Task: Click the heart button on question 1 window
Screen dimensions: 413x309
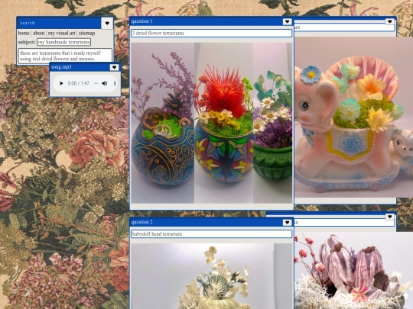Action: (288, 21)
